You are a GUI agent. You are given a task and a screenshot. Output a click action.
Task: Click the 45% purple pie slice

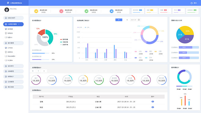[186, 39]
